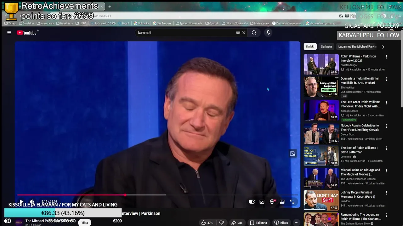403x226 pixels.
Task: Toggle autoplay switch in player
Action: [252, 202]
